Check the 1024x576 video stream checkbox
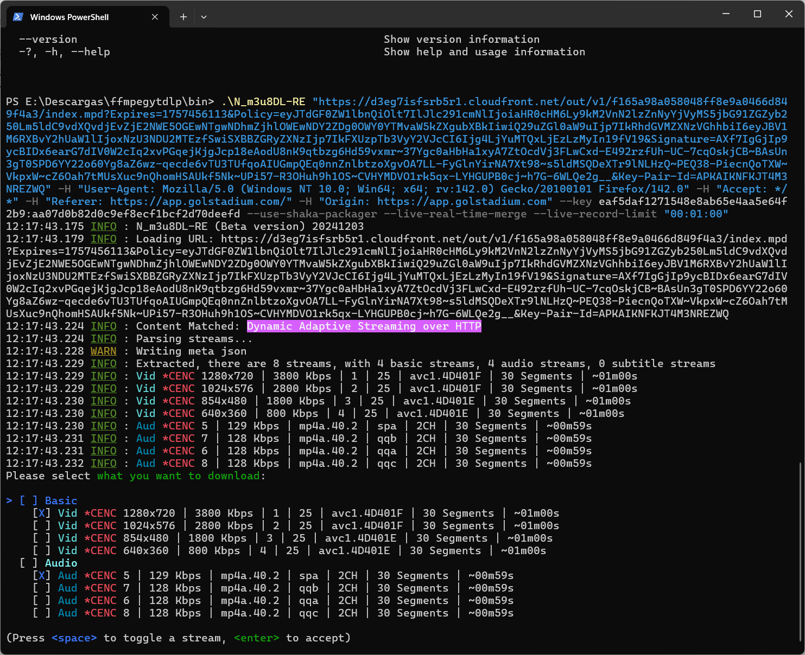This screenshot has height=655, width=805. tap(41, 525)
